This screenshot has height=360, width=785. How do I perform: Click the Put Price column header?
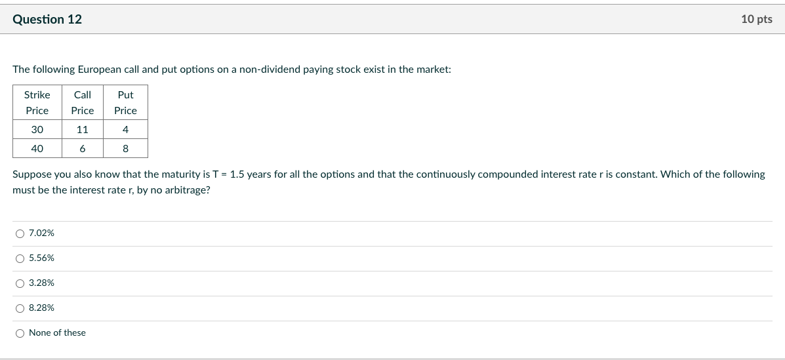tap(125, 103)
